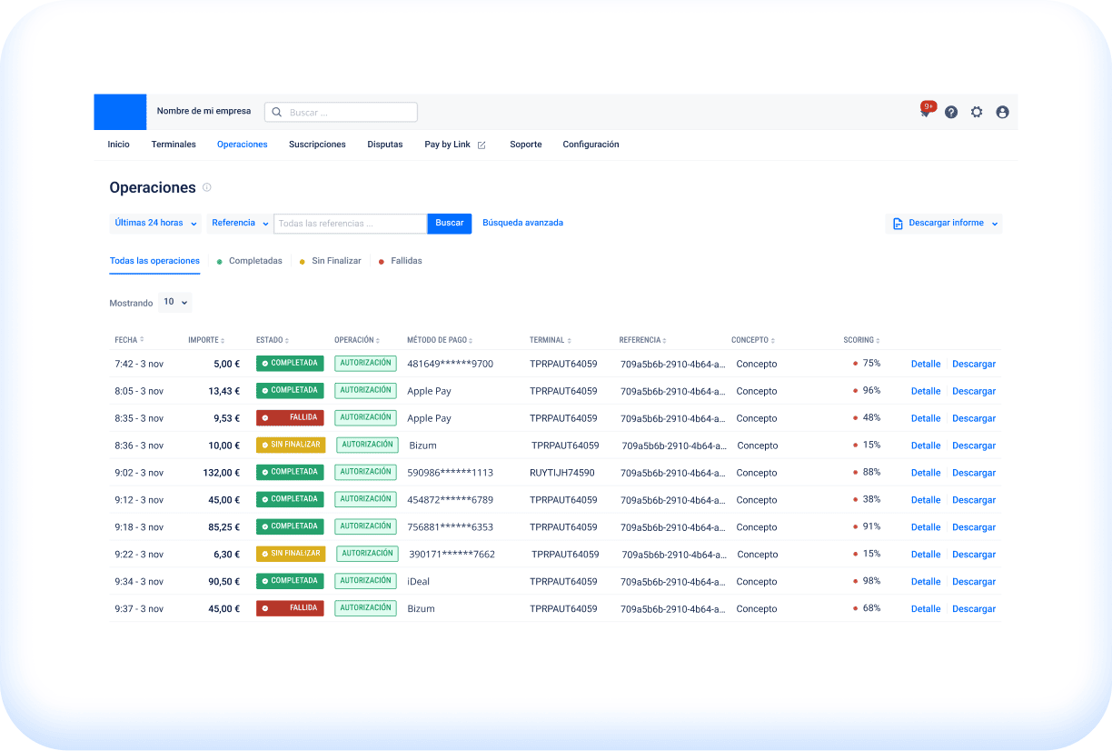This screenshot has width=1112, height=751.
Task: Open Detalle for the 9:37 operation
Action: (926, 609)
